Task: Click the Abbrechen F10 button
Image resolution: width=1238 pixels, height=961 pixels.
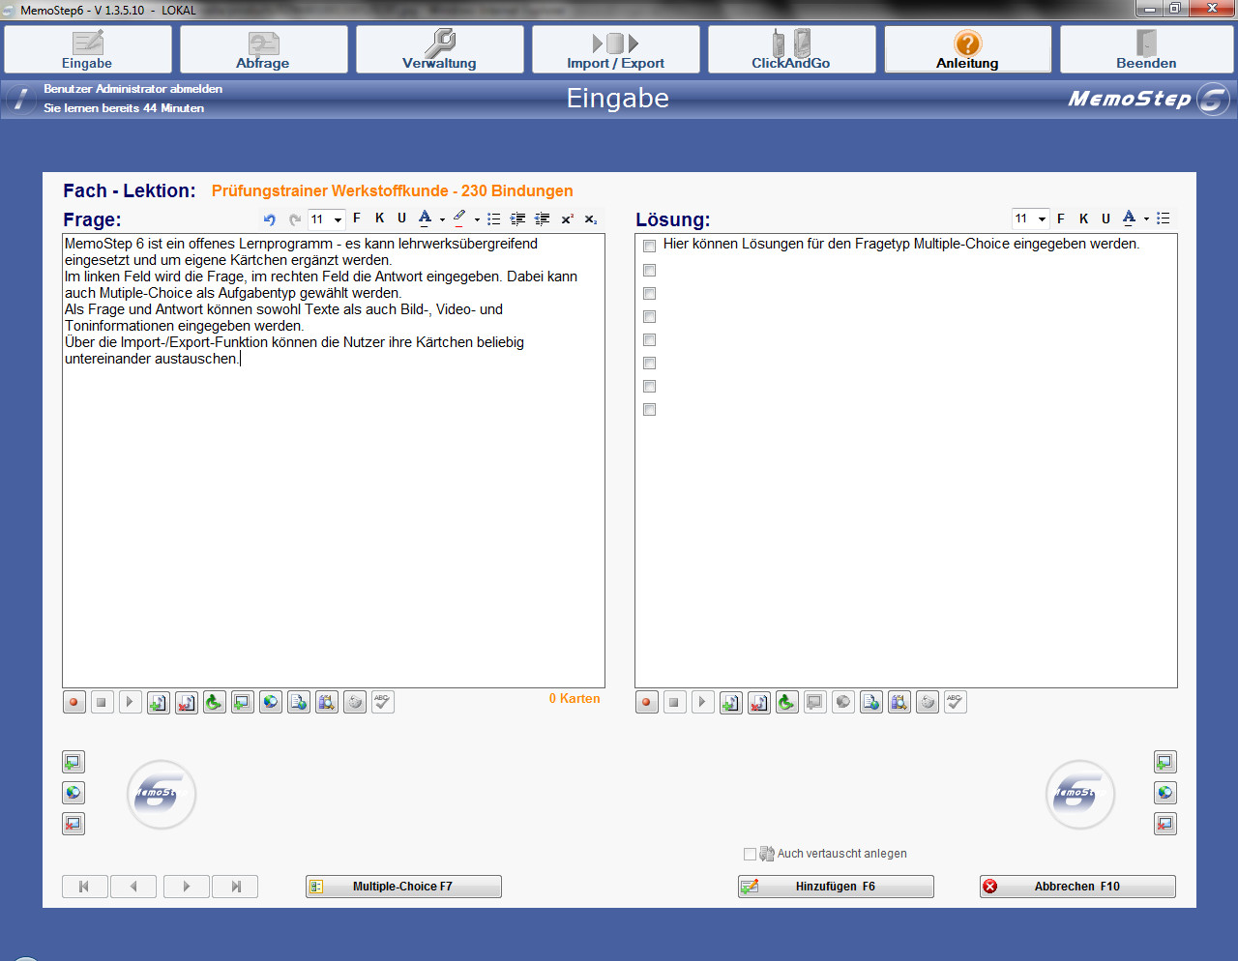Action: 1077,887
